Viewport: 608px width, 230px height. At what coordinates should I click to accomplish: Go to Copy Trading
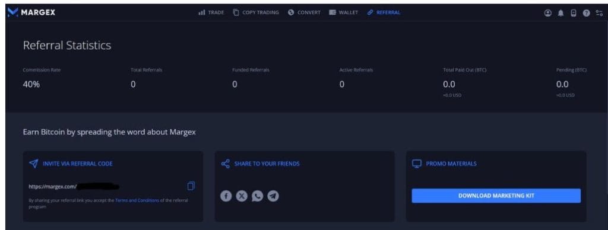[256, 12]
